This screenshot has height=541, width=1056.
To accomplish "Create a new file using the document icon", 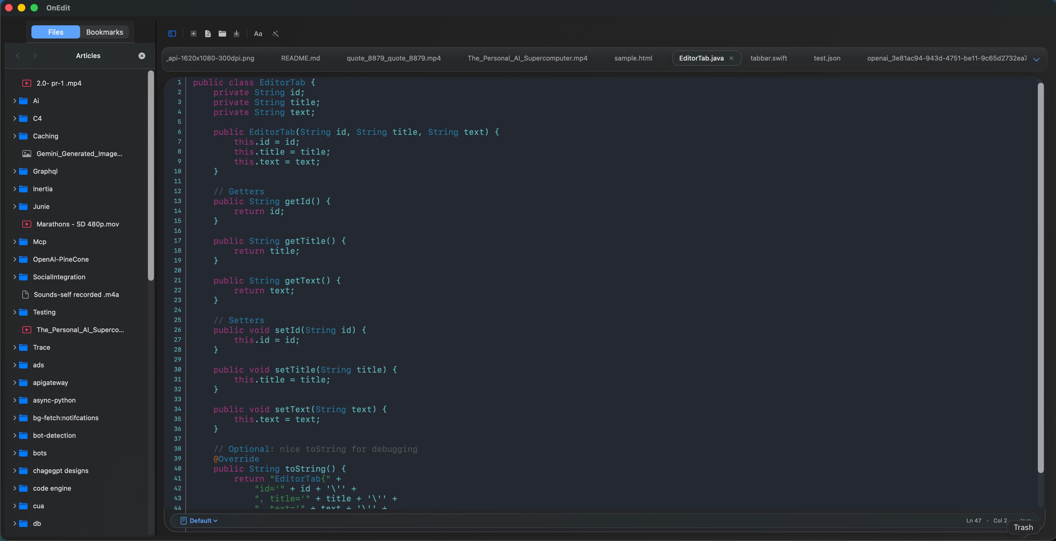I will [208, 34].
